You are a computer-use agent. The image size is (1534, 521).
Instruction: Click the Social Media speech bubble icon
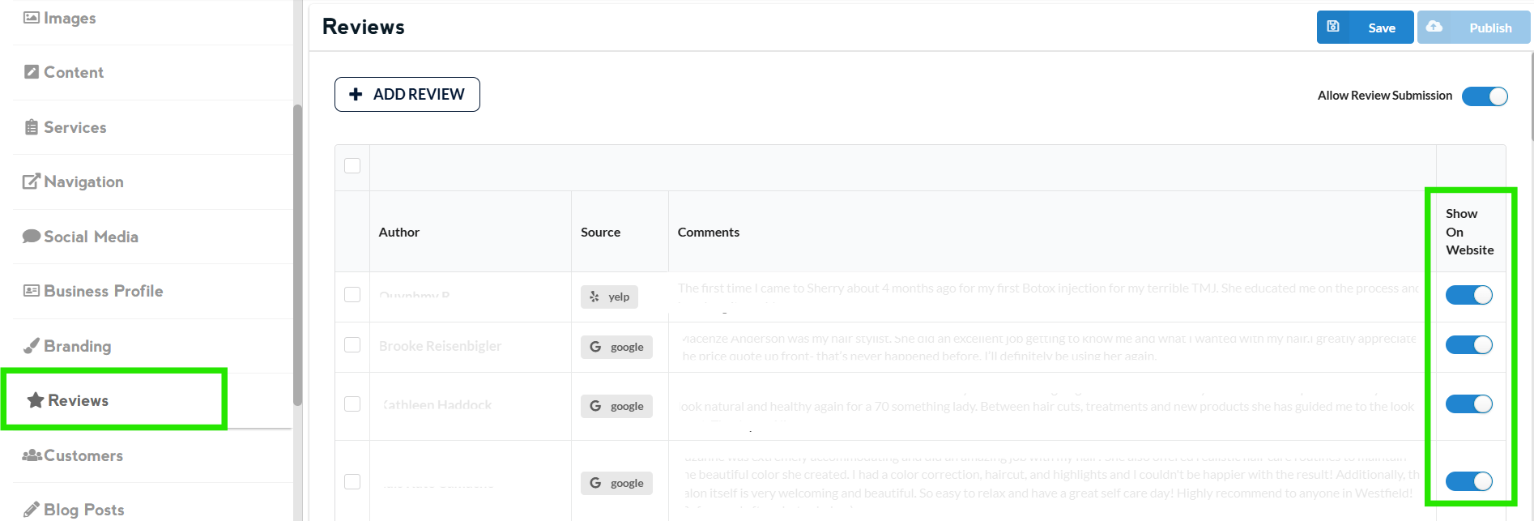point(32,237)
